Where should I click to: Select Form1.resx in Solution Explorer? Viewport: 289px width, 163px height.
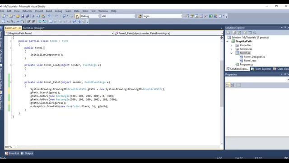coord(250,61)
